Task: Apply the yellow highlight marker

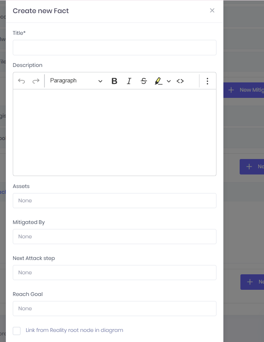Action: [x=158, y=81]
